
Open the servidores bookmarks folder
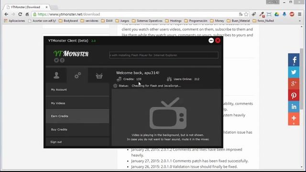tap(89, 21)
